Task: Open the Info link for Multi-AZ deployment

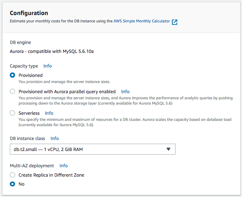Action: pyautogui.click(x=64, y=166)
